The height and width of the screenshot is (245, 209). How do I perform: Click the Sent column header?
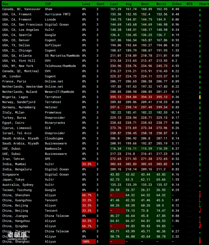(100, 4)
